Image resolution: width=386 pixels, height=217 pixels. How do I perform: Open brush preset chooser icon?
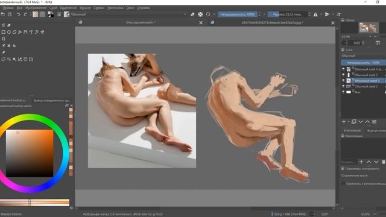67,14
